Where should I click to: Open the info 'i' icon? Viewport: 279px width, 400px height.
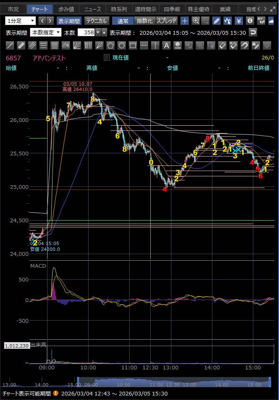coord(250,21)
